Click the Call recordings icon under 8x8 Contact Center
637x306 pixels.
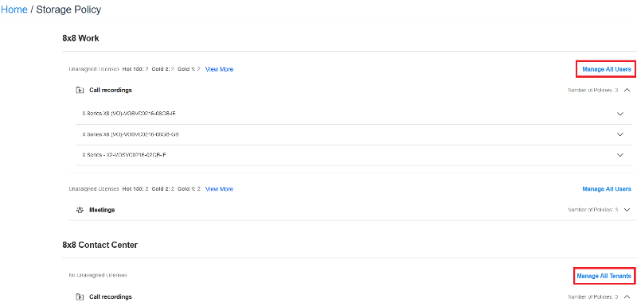[80, 296]
